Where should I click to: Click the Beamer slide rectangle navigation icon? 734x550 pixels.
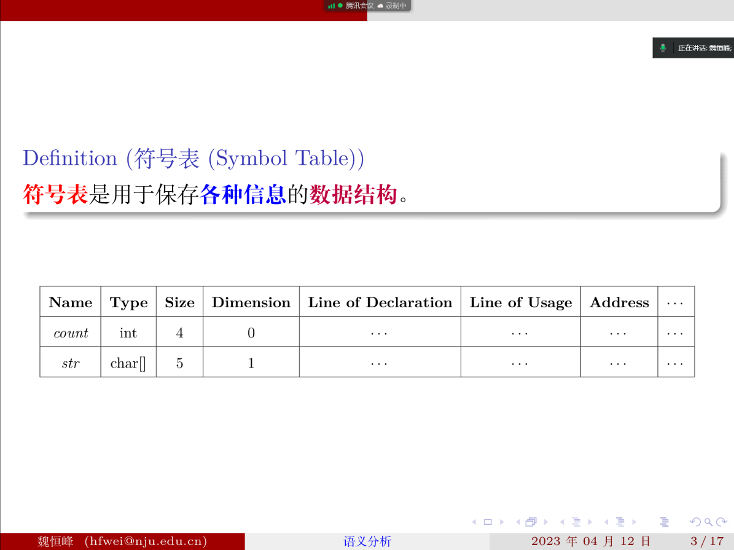click(x=488, y=522)
